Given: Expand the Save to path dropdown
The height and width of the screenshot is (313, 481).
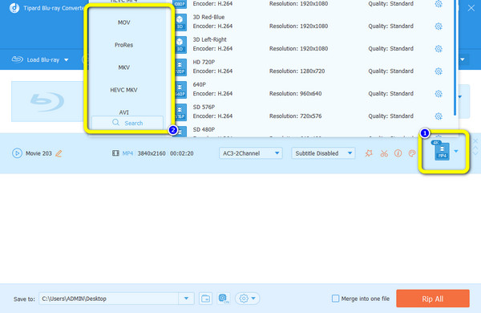Looking at the screenshot, I should (x=186, y=299).
